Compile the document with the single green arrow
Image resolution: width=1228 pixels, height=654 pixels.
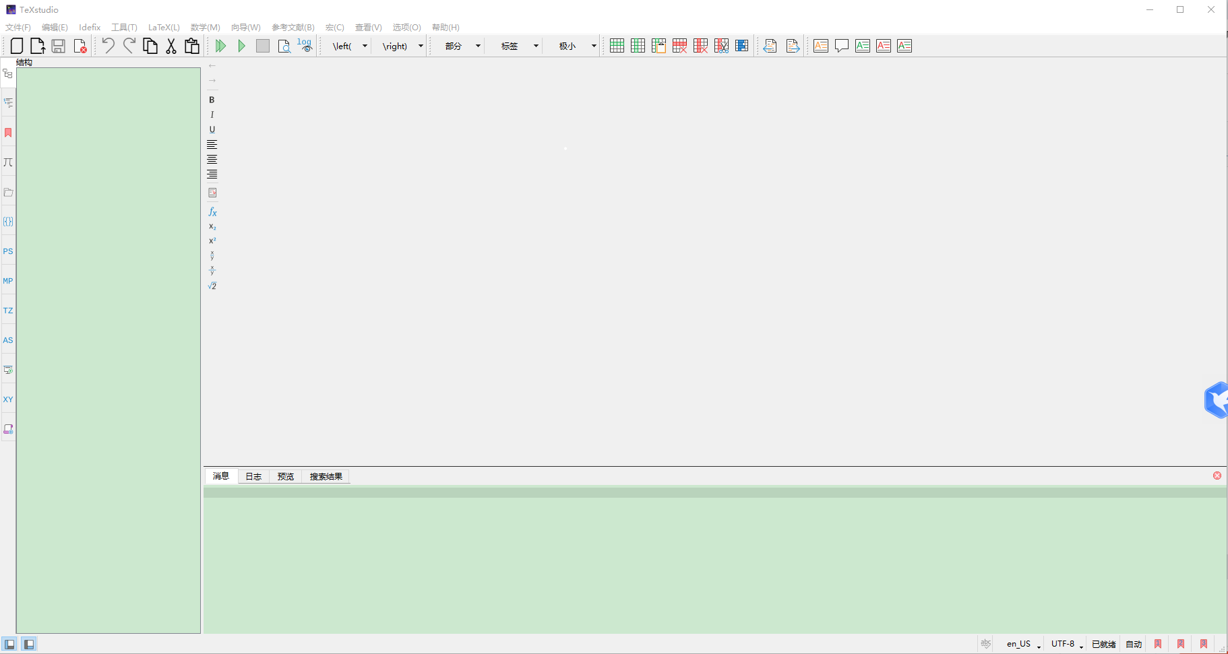point(241,46)
